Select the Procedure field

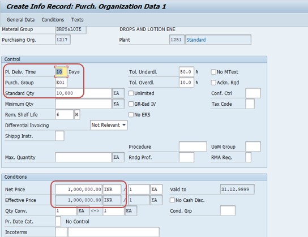[193, 146]
